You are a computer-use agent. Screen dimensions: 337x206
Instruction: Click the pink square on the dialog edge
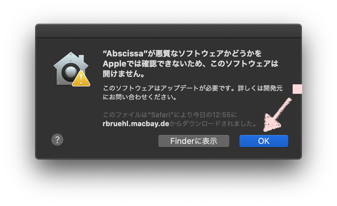tap(297, 89)
